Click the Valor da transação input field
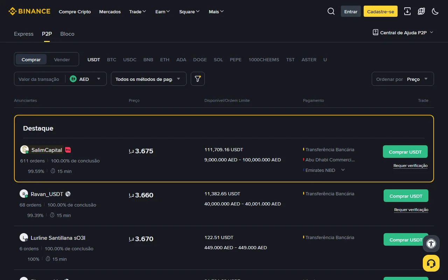The image size is (448, 280). pyautogui.click(x=39, y=79)
